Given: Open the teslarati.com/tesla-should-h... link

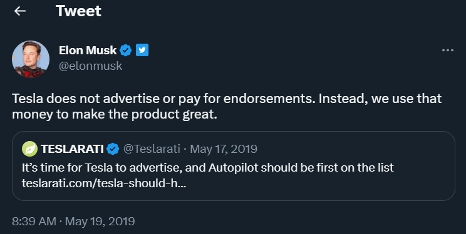Looking at the screenshot, I should point(104,183).
